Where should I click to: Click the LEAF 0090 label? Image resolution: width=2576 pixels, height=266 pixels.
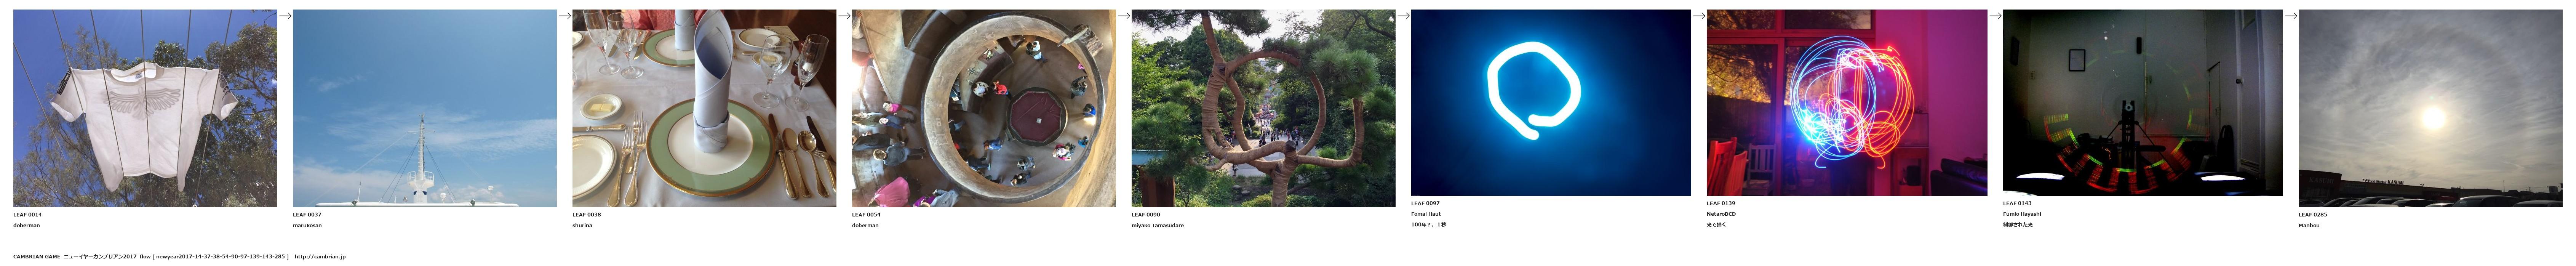click(x=1146, y=214)
